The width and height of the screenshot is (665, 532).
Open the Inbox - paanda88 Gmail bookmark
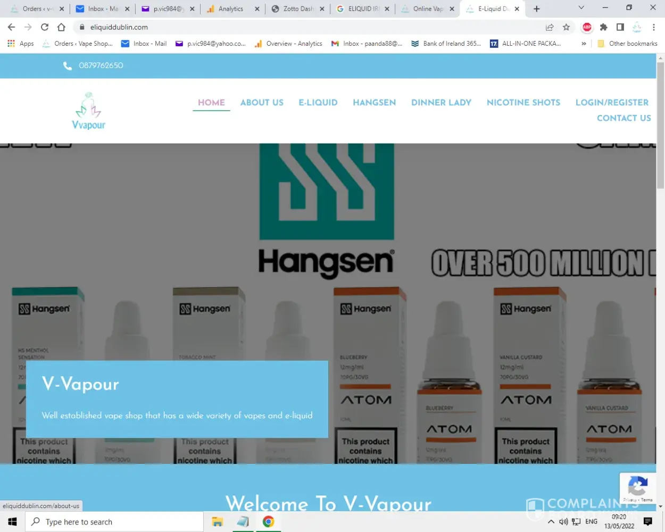tap(367, 44)
